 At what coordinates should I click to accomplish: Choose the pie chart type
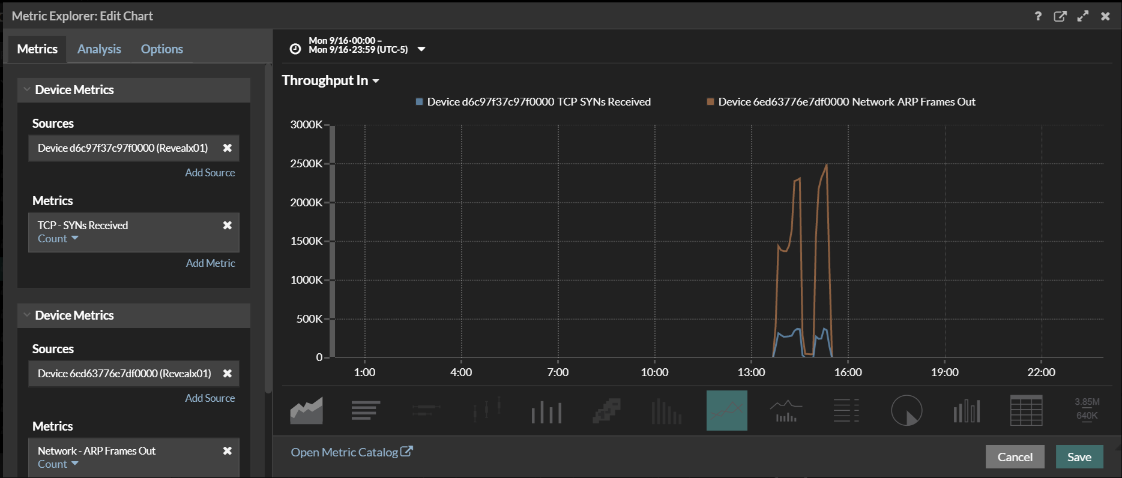point(906,411)
